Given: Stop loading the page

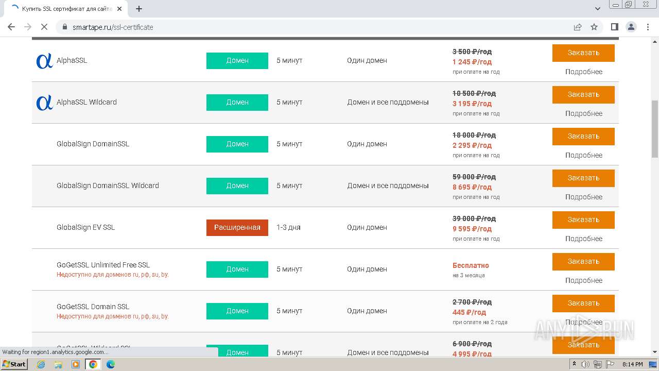Looking at the screenshot, I should click(44, 27).
